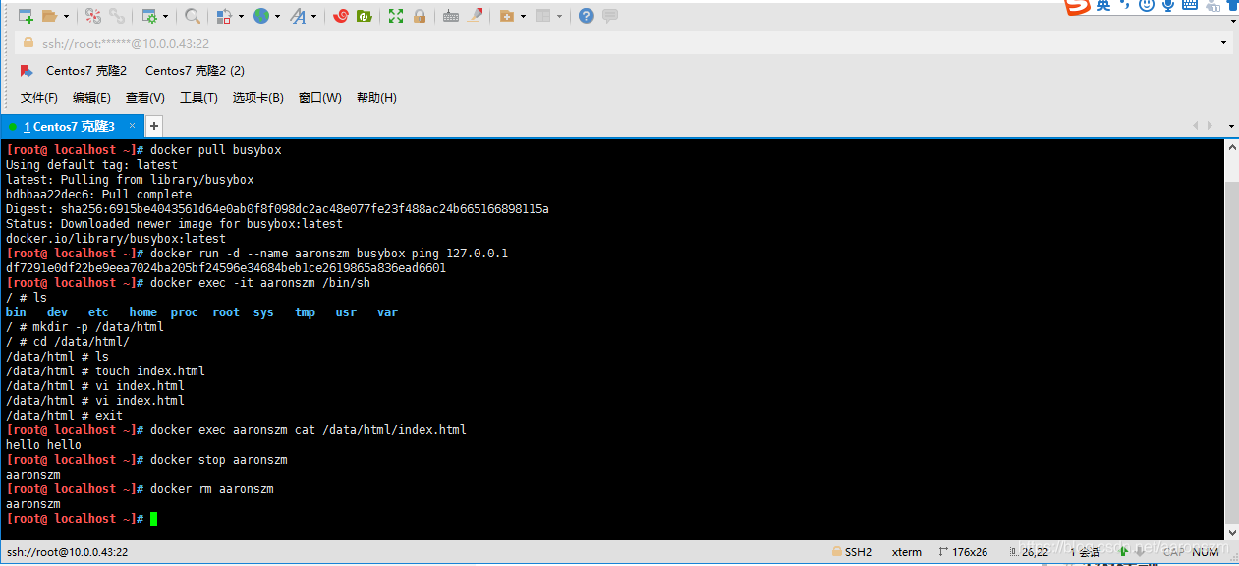1239x566 pixels.
Task: Open the 文件(F) menu
Action: (39, 98)
